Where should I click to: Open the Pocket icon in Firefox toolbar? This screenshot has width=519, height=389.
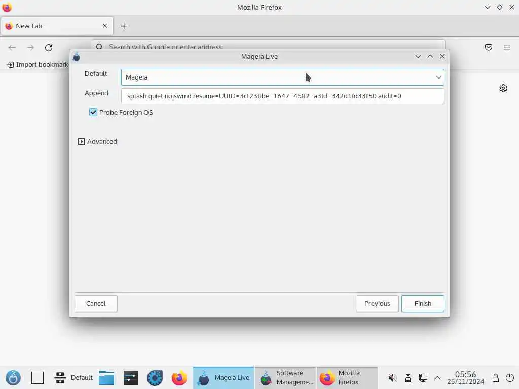(x=489, y=47)
